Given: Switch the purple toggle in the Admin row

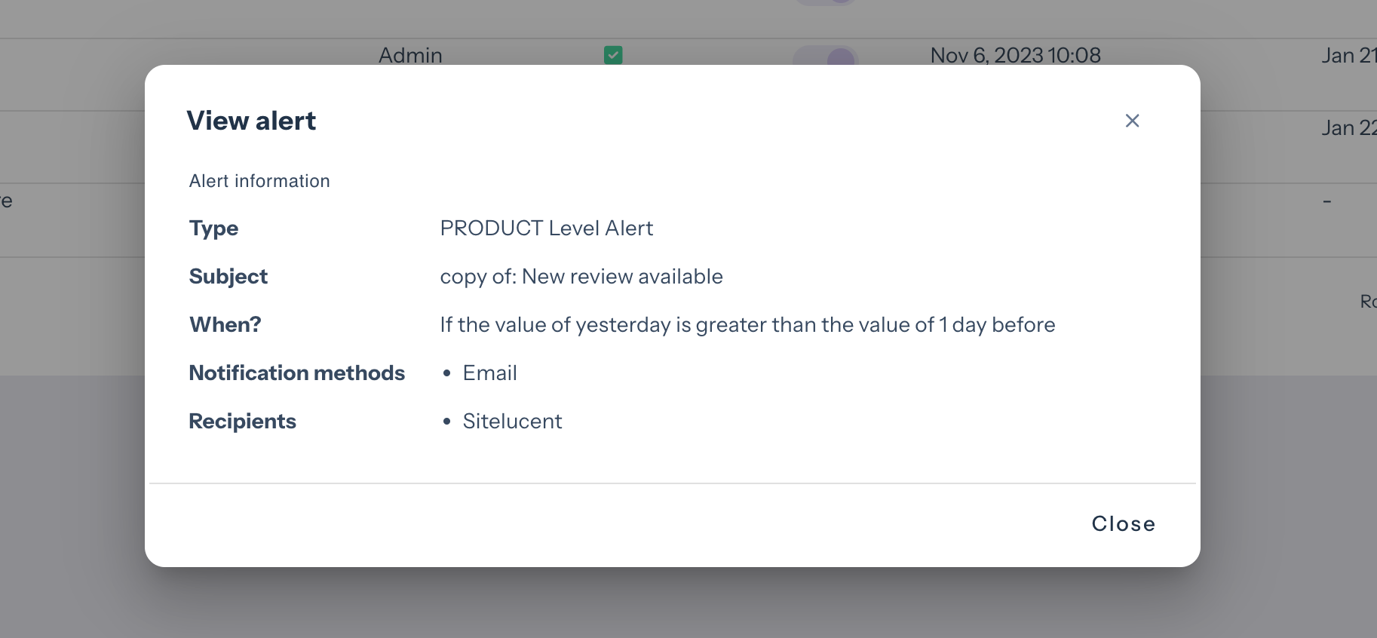Looking at the screenshot, I should pos(826,56).
